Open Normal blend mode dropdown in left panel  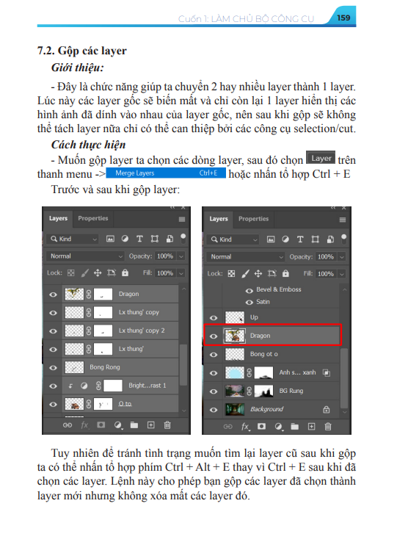coord(85,256)
